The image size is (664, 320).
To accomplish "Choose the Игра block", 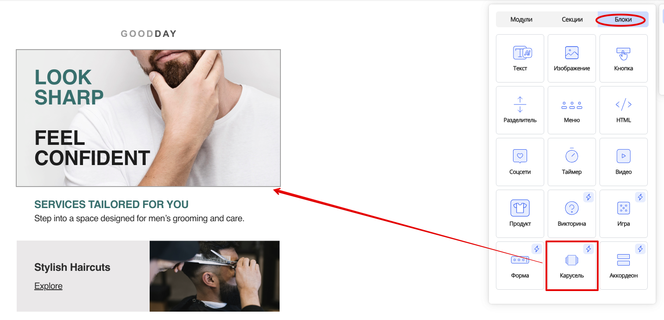I will (624, 214).
